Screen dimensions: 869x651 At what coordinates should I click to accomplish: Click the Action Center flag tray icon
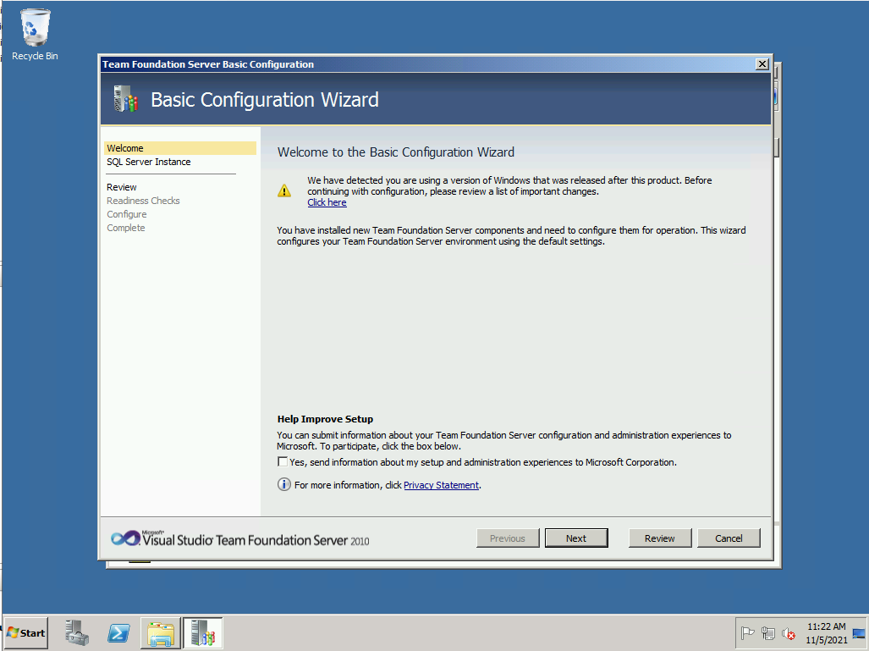748,633
